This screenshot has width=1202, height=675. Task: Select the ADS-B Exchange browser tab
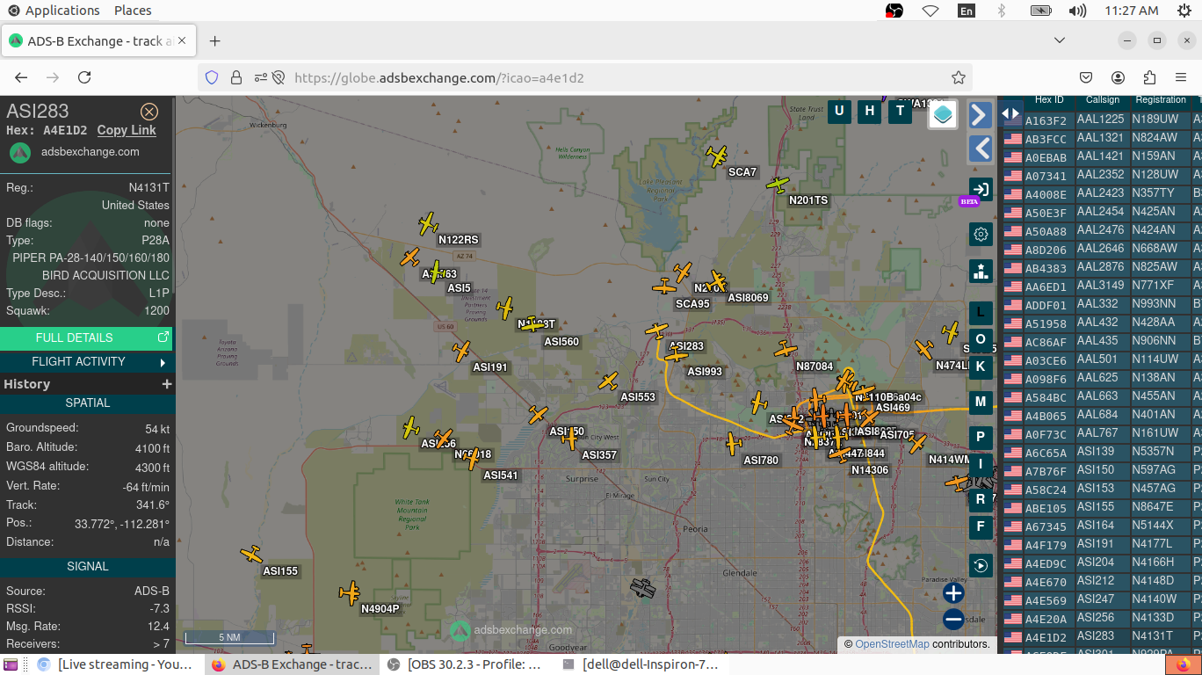pyautogui.click(x=98, y=40)
